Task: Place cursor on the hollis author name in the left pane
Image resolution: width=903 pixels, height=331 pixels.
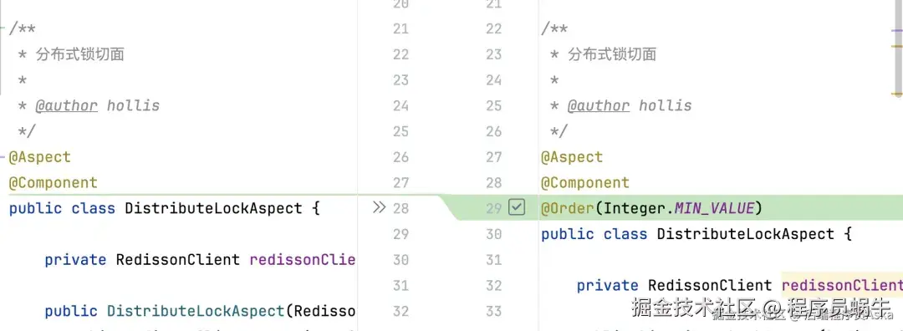Action: 133,106
